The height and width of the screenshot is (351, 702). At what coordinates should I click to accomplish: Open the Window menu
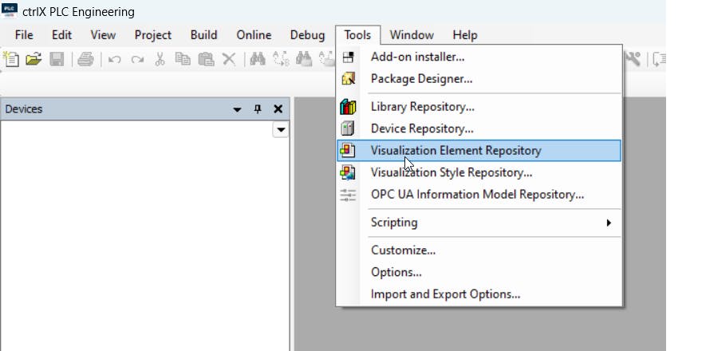412,35
